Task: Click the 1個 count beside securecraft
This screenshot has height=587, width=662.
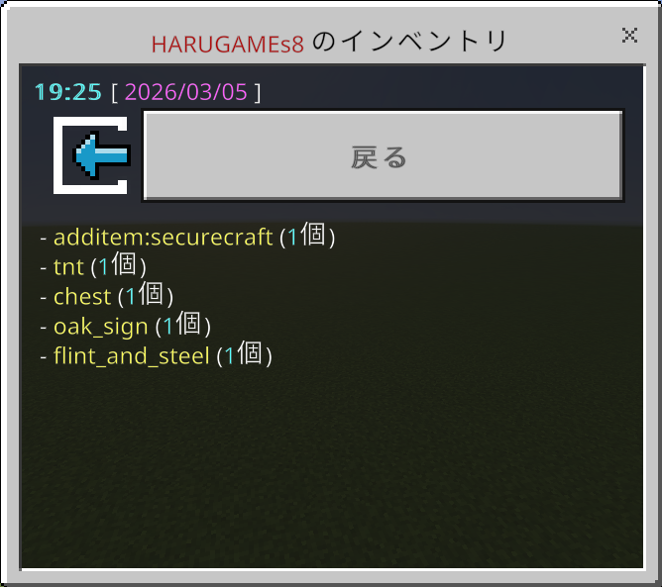Action: point(306,236)
